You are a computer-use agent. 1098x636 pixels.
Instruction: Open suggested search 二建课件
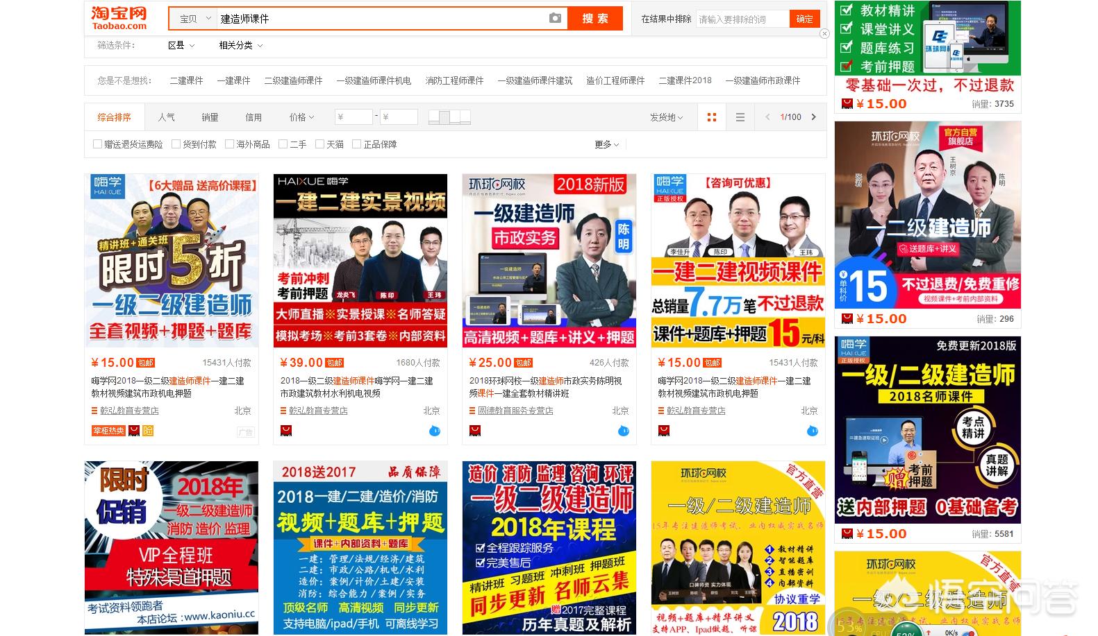(187, 80)
